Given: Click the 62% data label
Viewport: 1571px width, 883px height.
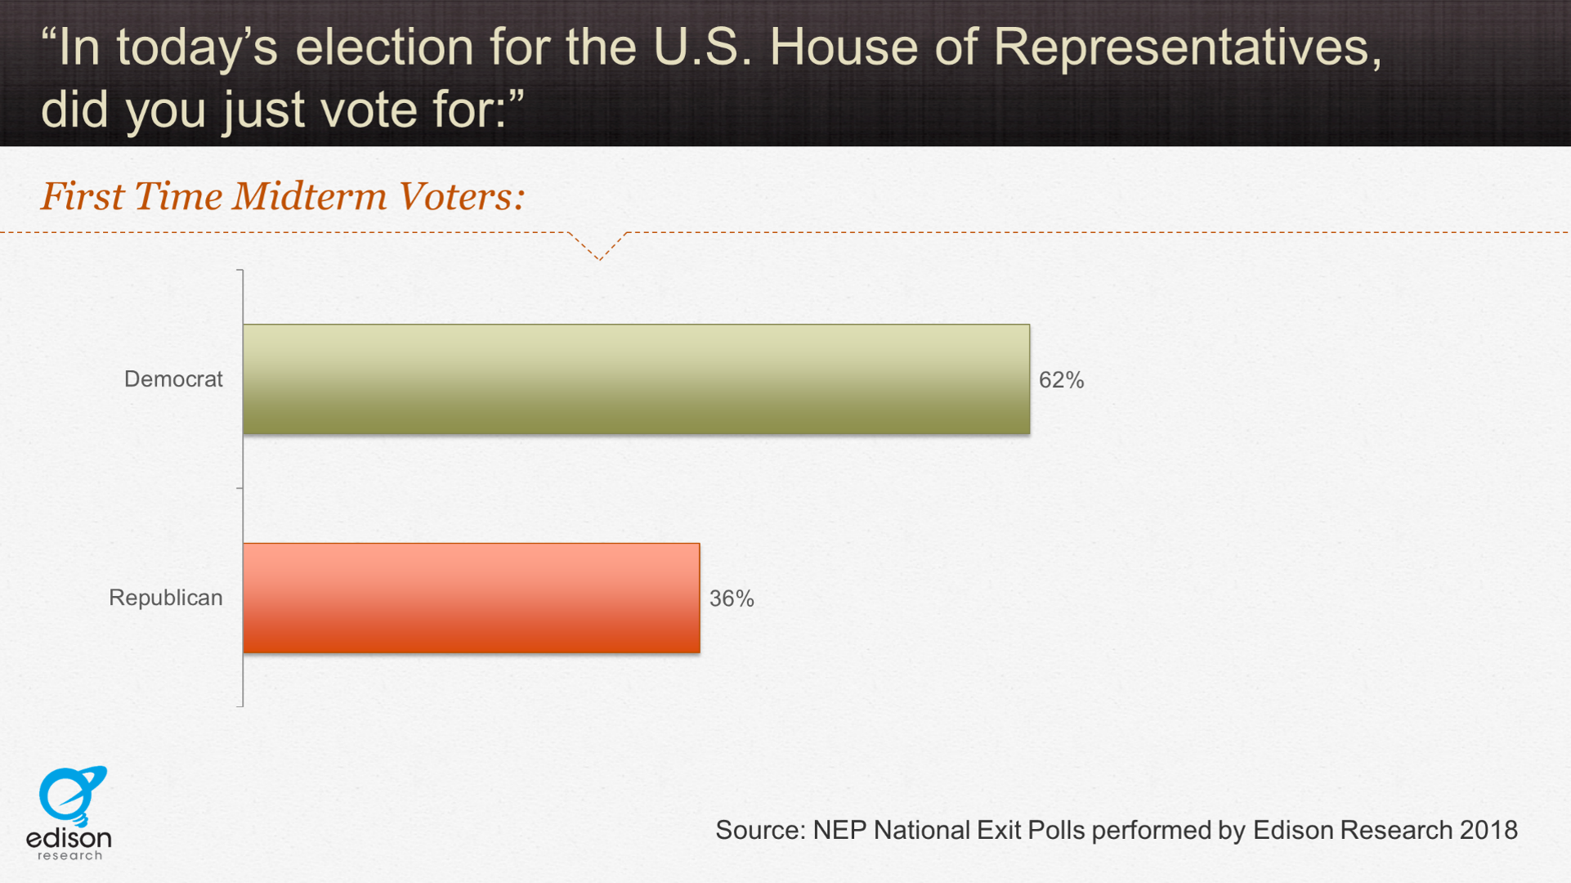Looking at the screenshot, I should (x=1061, y=380).
